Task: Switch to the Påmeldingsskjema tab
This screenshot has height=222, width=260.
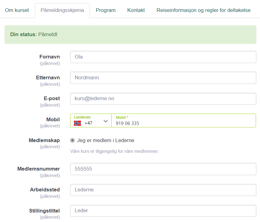Action: tap(62, 10)
